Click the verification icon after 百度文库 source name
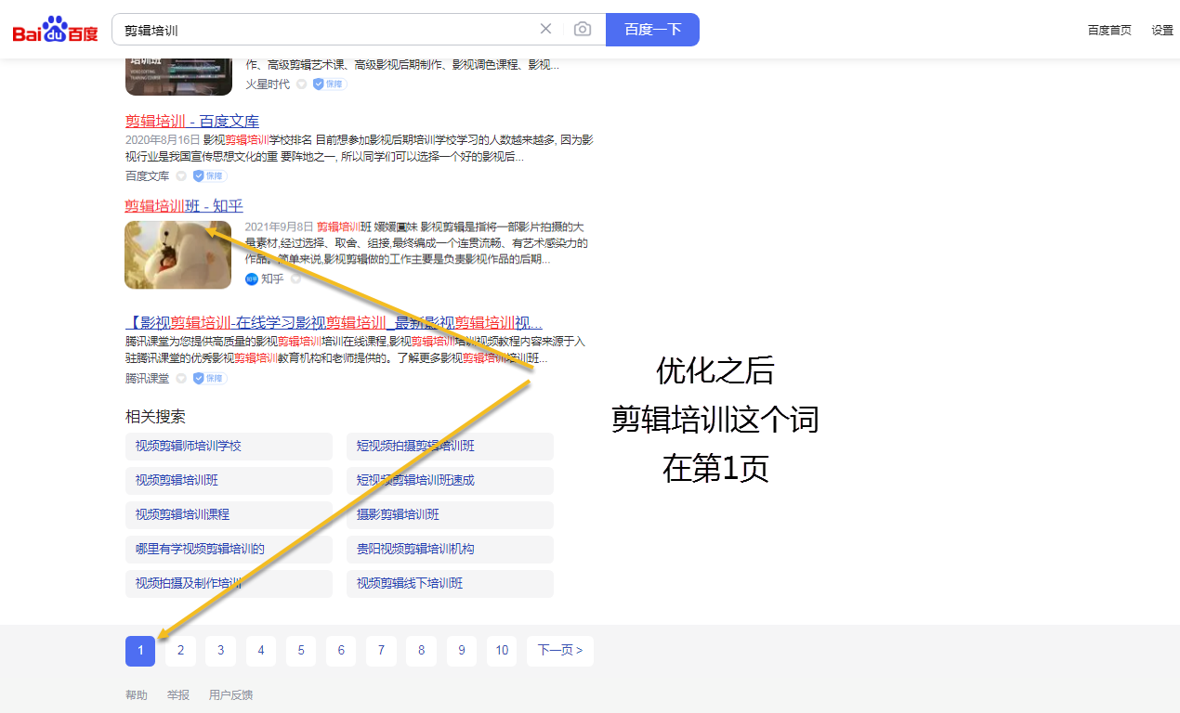 pyautogui.click(x=183, y=175)
